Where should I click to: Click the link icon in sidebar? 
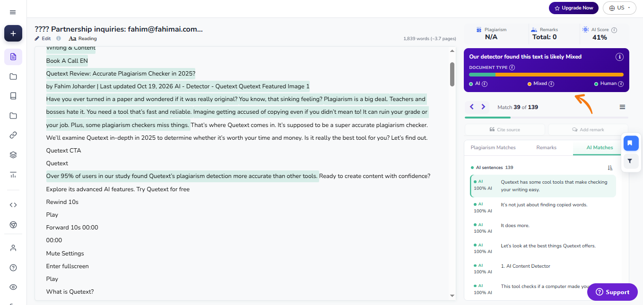(13, 135)
